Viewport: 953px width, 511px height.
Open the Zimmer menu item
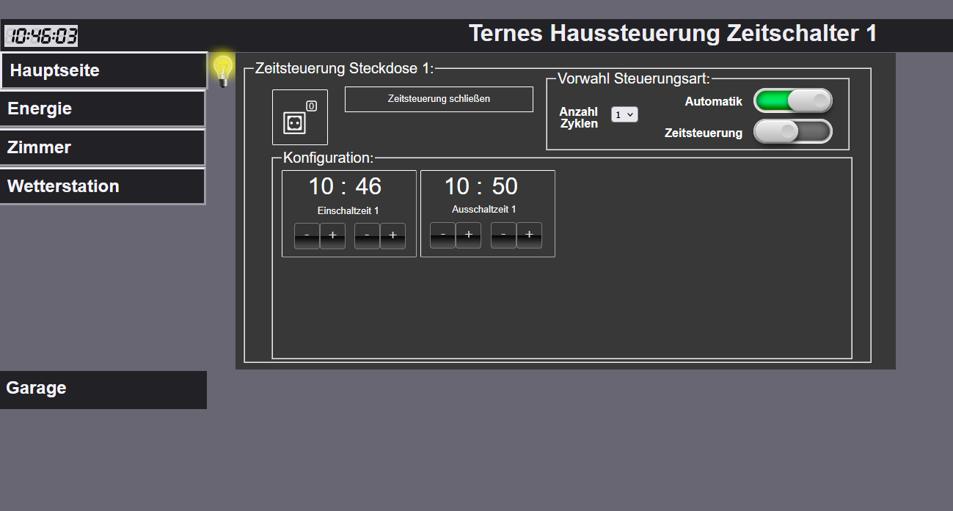pyautogui.click(x=103, y=147)
